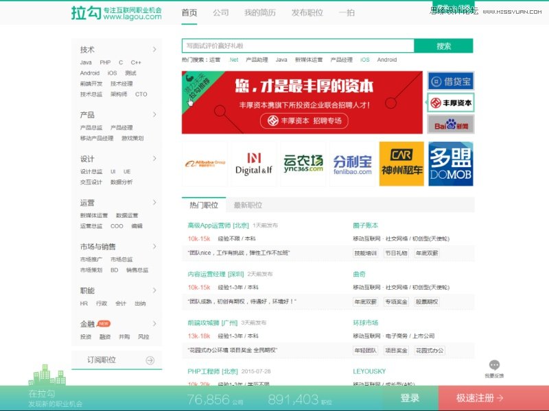Open company LEYOUSKY
Viewport: 549px width, 411px height.
point(369,371)
